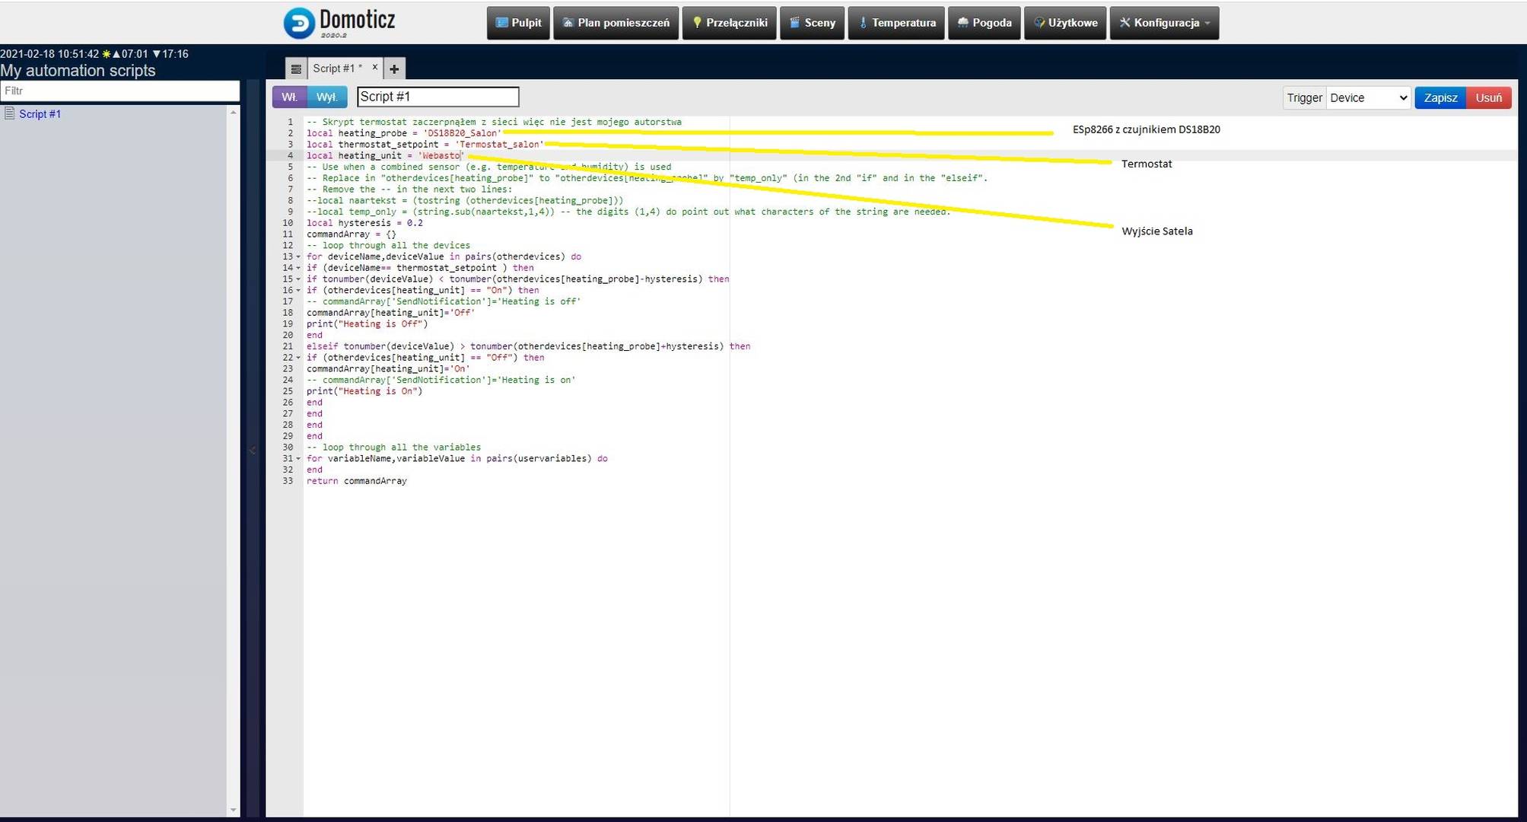Go to Przełączniki switches page
Image resolution: width=1527 pixels, height=822 pixels.
tap(729, 23)
